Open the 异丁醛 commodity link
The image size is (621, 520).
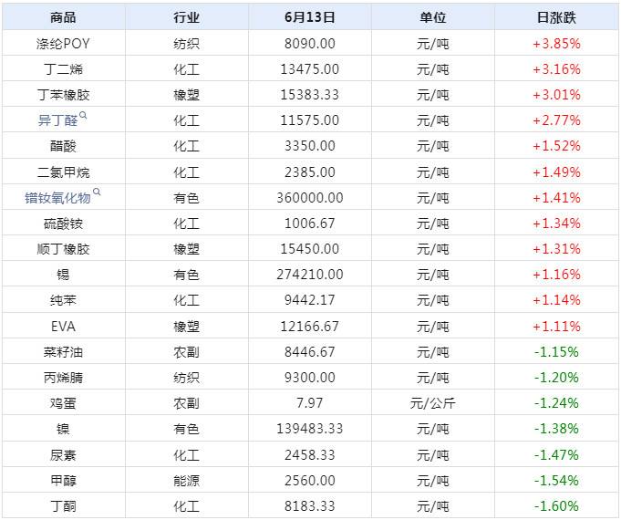[x=57, y=120]
